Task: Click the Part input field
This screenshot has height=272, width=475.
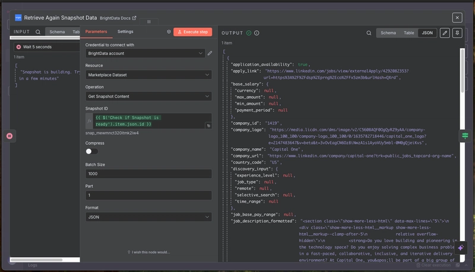Action: (148, 195)
